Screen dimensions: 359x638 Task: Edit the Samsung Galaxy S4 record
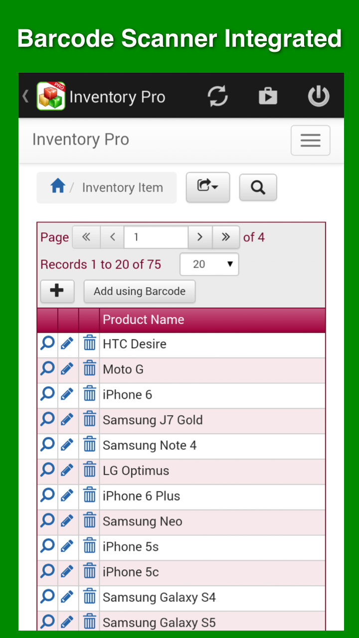(67, 597)
